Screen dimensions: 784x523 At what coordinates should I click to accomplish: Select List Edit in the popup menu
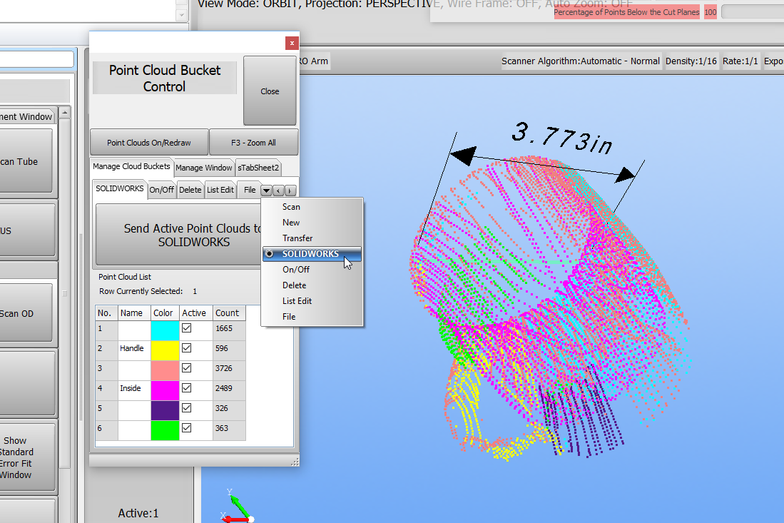[x=297, y=301]
